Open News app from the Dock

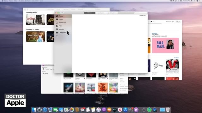120,110
